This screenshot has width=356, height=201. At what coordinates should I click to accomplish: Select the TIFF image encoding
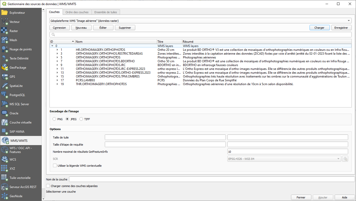[x=81, y=119]
